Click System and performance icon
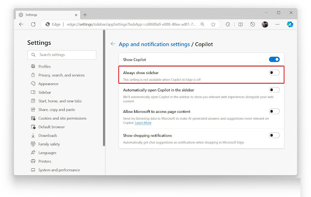This screenshot has height=197, width=311. (33, 170)
